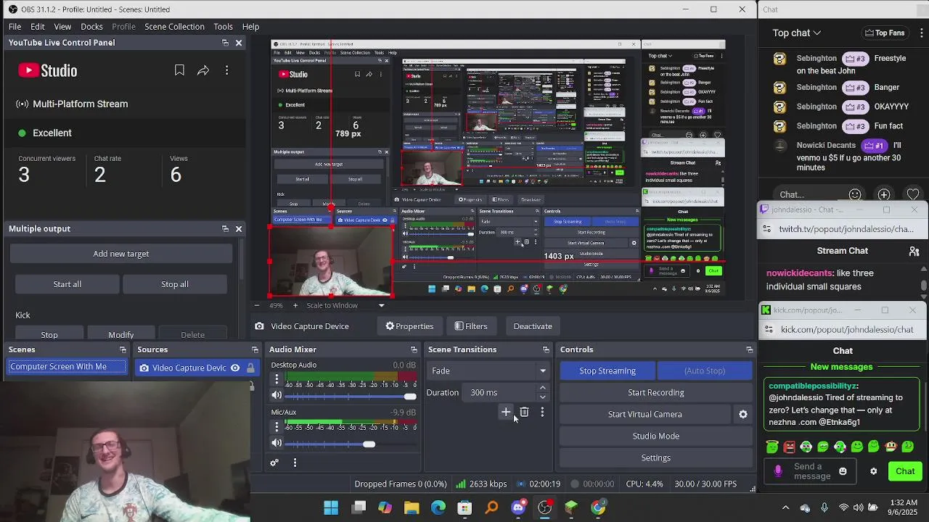Show hidden system tray icons
The height and width of the screenshot is (522, 929).
tap(785, 507)
